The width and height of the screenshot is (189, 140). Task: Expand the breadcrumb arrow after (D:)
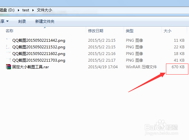click(x=19, y=10)
